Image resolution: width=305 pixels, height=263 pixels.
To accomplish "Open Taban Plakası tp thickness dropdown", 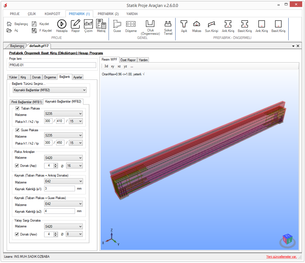I will (x=76, y=121).
